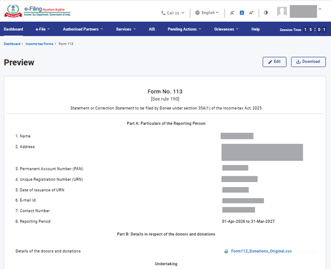The image size is (331, 269).
Task: Open Income-tax Forms breadcrumb link
Action: coord(39,44)
